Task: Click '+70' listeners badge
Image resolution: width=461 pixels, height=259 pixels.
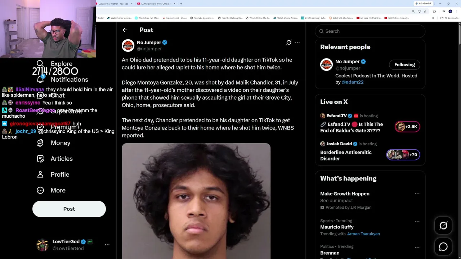Action: pos(403,155)
